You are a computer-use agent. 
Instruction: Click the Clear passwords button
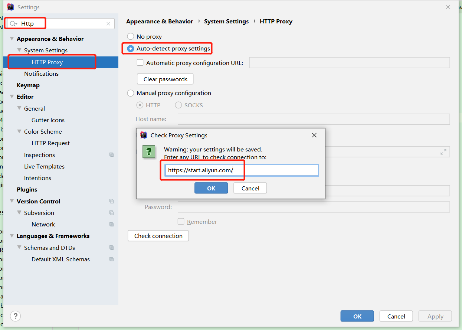pyautogui.click(x=165, y=79)
